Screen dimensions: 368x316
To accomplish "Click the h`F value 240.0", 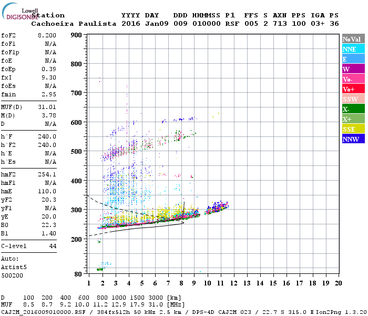I will pyautogui.click(x=47, y=136).
